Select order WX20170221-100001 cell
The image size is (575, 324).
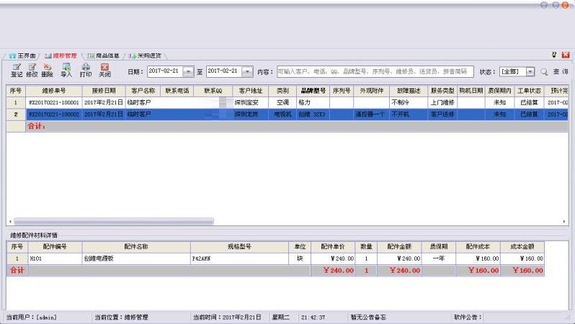[x=54, y=103]
